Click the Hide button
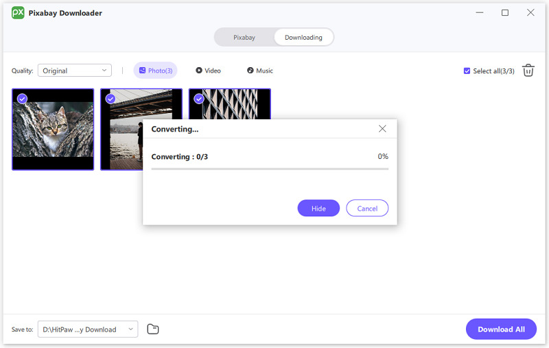This screenshot has height=348, width=549. click(318, 208)
